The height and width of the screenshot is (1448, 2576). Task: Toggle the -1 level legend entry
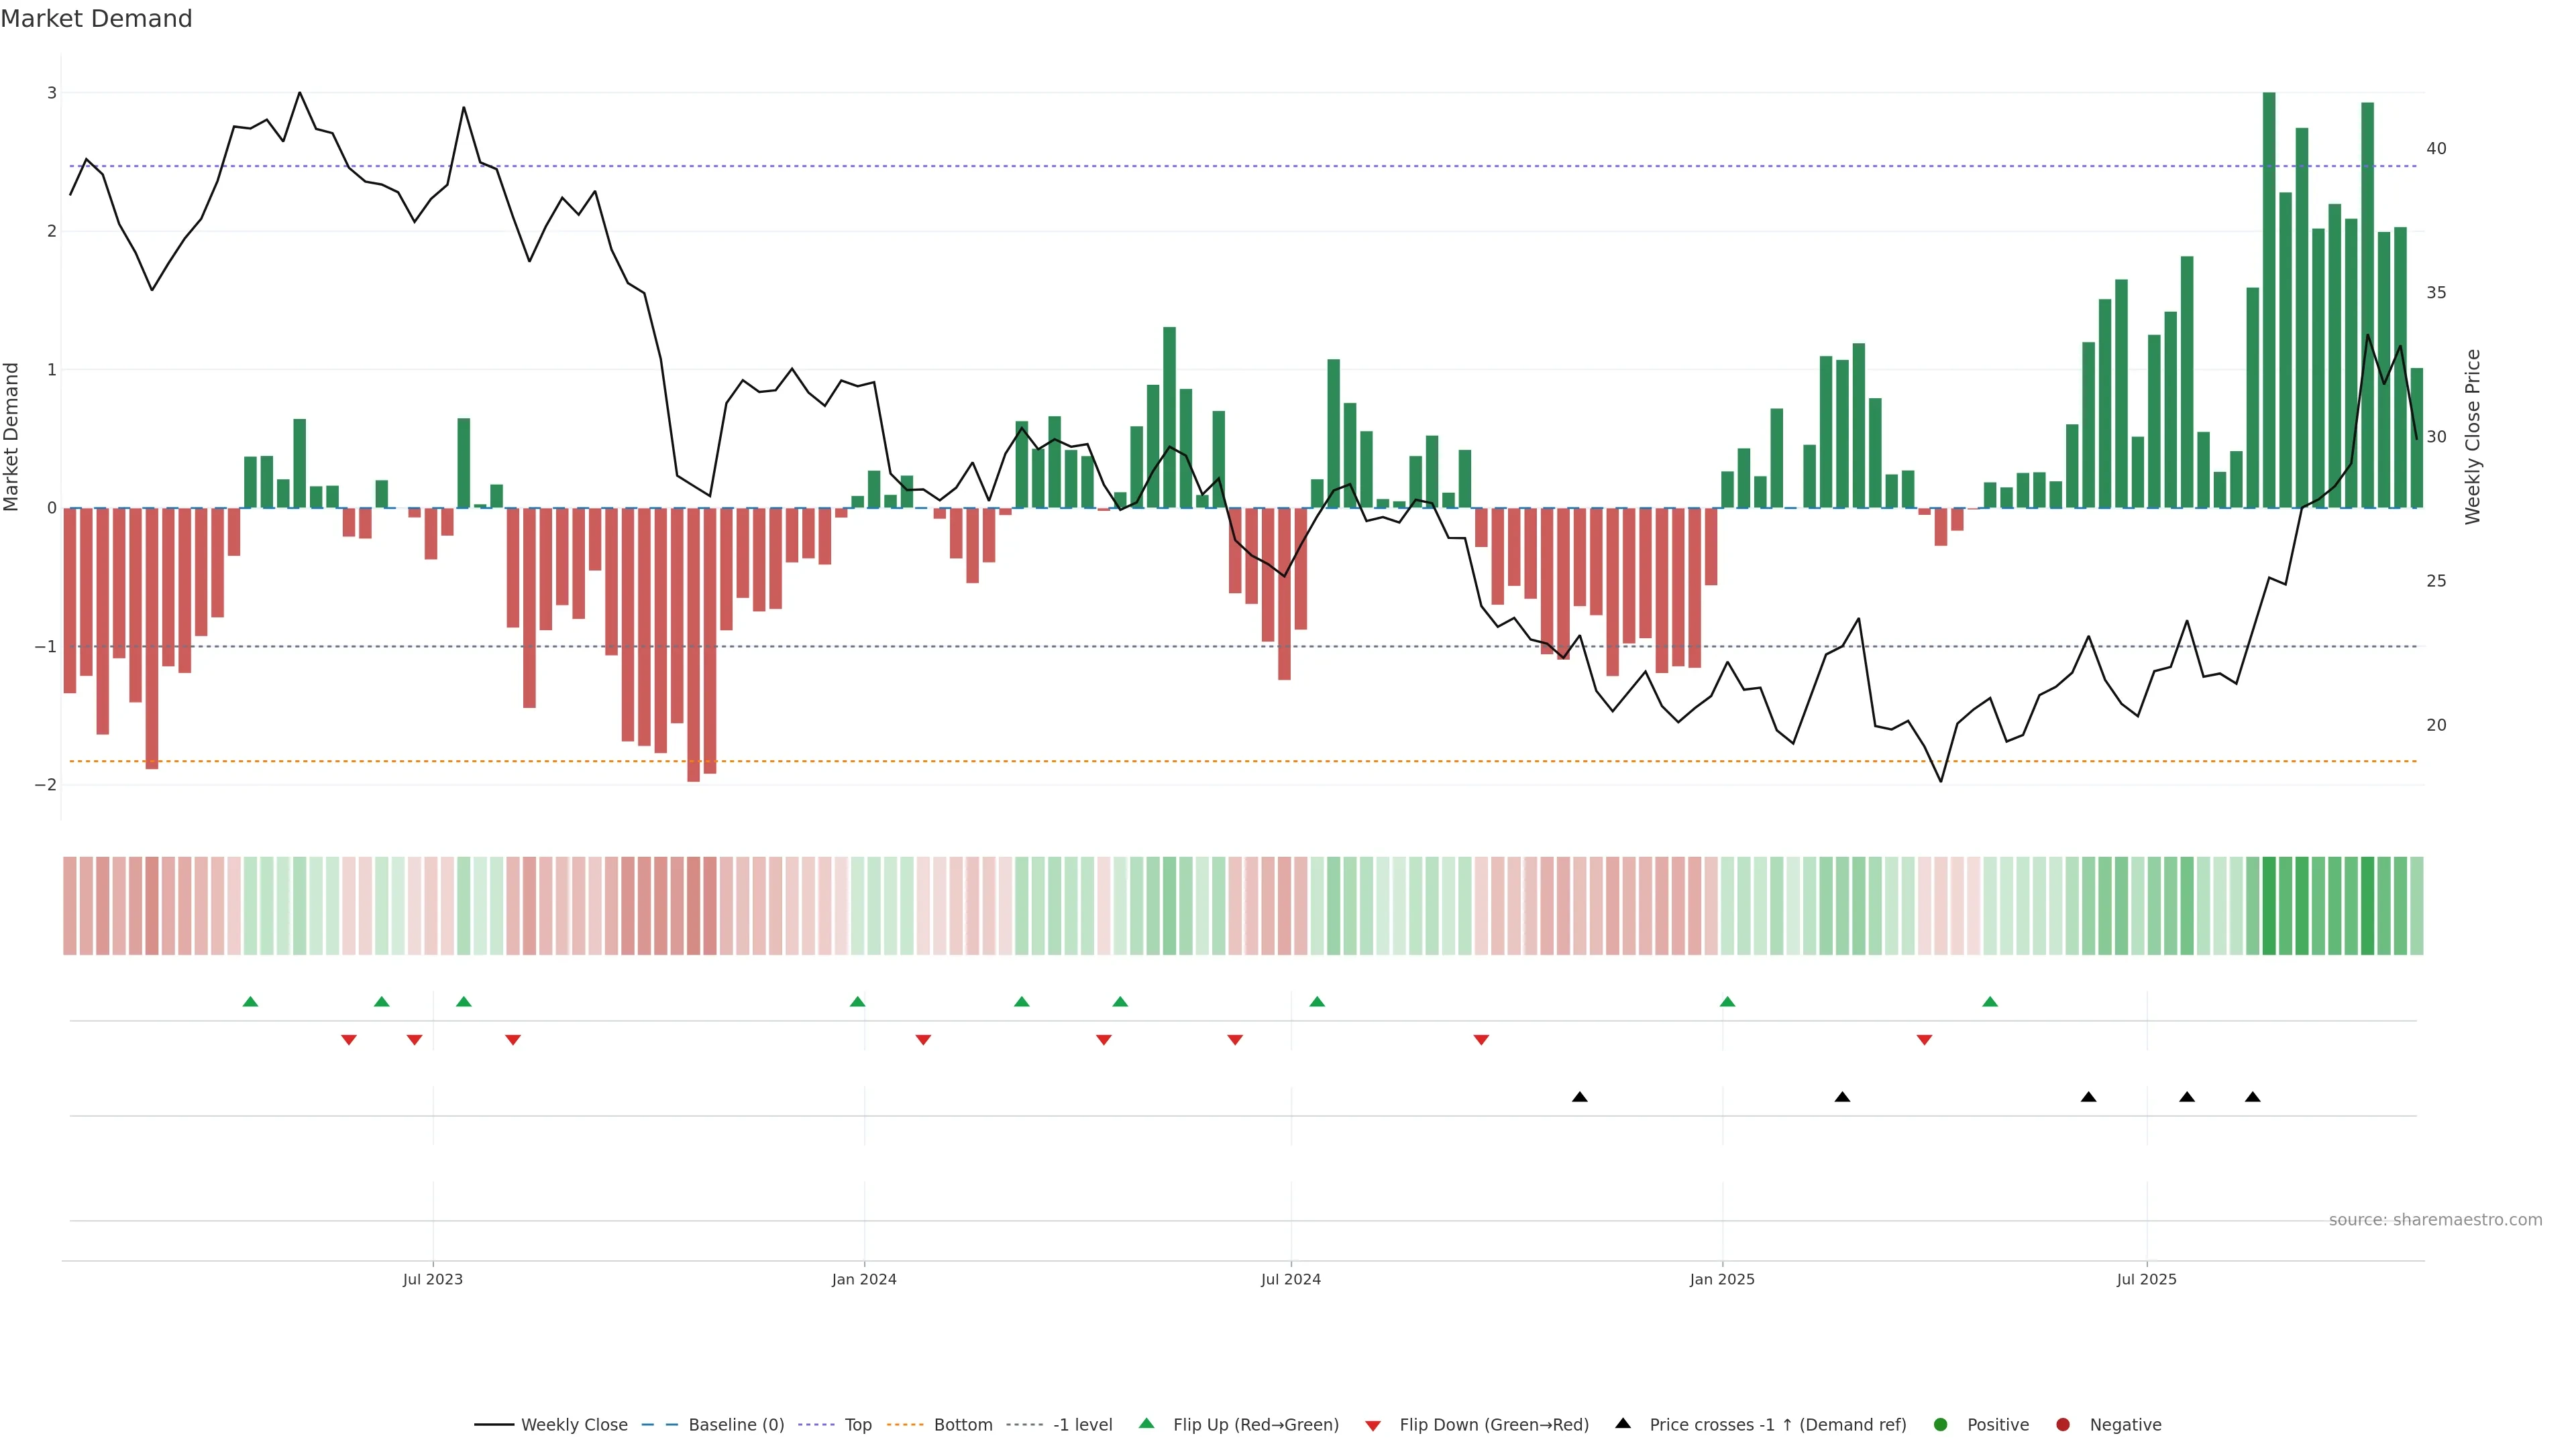pyautogui.click(x=1082, y=1424)
